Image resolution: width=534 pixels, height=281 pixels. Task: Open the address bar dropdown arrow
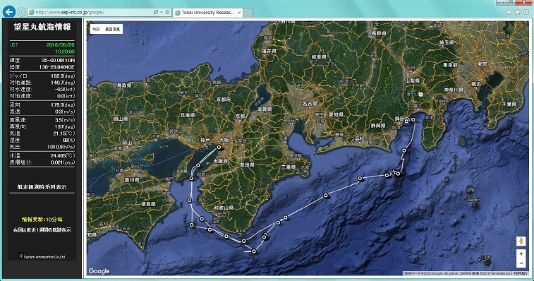tap(161, 12)
